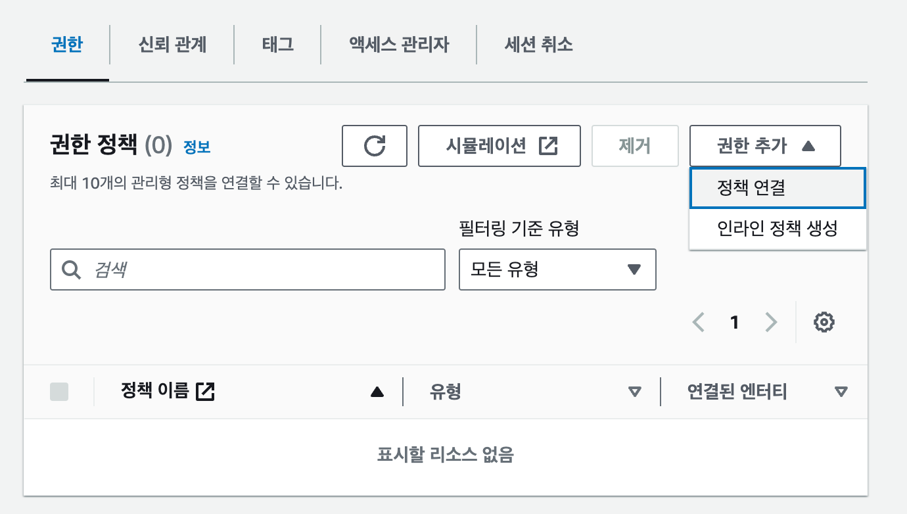Click the magnifier icon in search box

click(x=70, y=269)
